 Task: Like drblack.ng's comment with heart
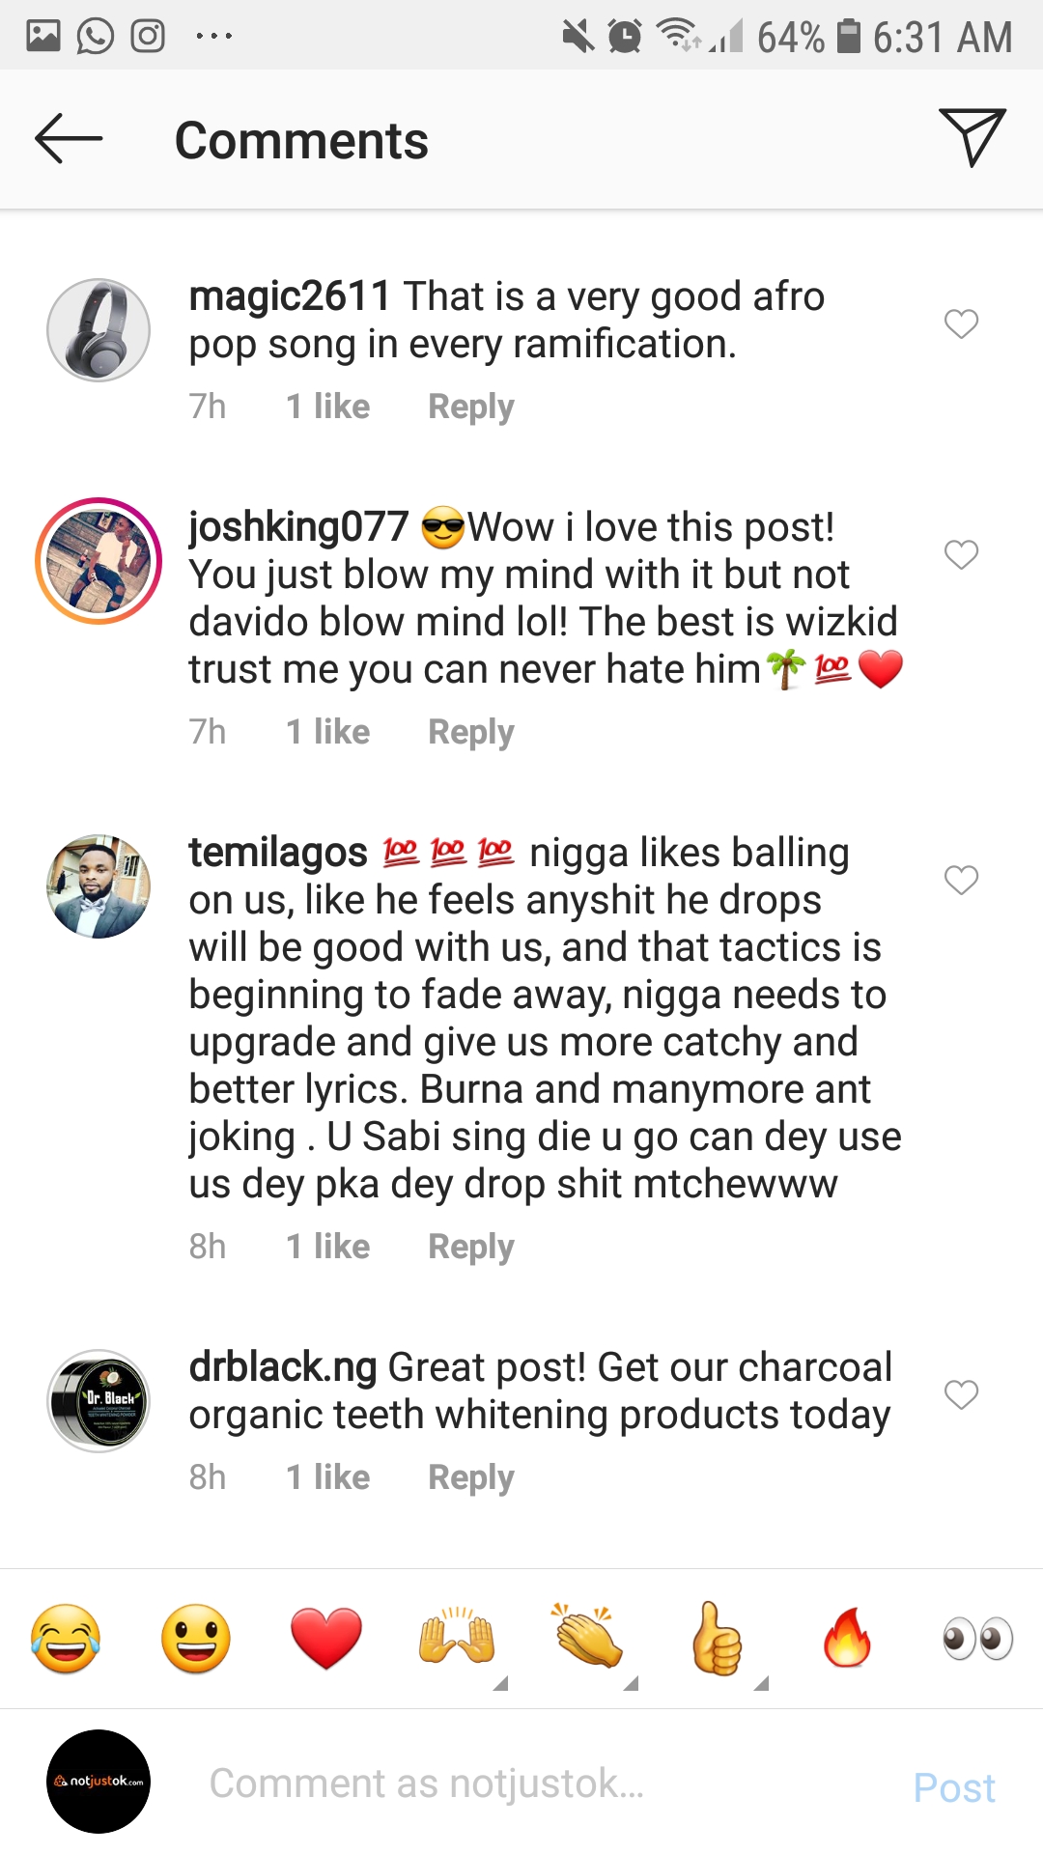pos(961,1394)
